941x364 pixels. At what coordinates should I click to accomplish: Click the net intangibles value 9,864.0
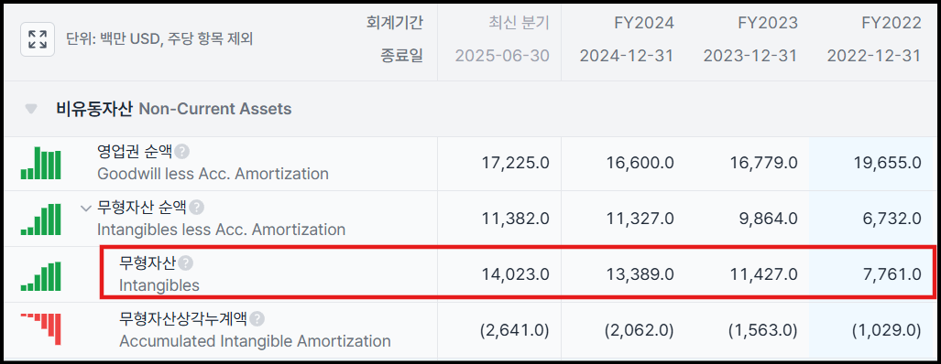(x=768, y=219)
